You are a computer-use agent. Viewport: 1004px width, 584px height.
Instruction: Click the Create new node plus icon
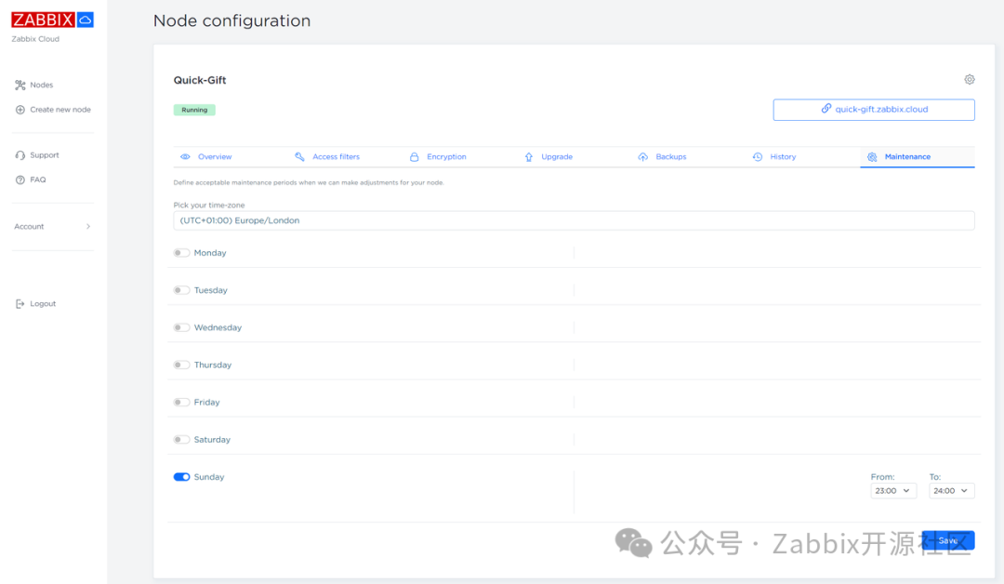[20, 110]
